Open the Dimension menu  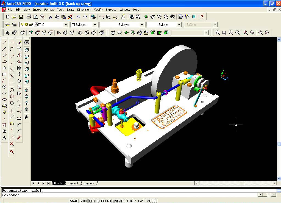pos(84,10)
